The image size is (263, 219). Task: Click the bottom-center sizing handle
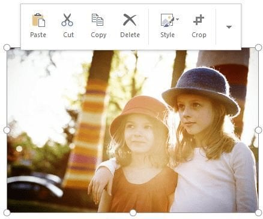(x=133, y=213)
